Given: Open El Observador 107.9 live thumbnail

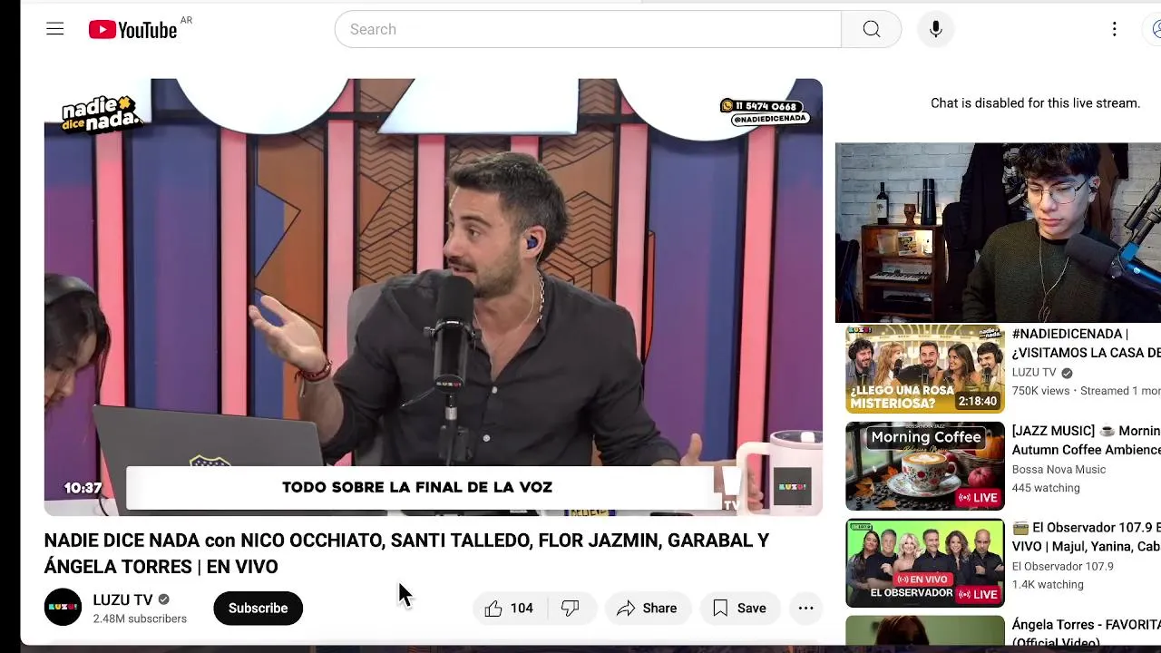Looking at the screenshot, I should coord(925,563).
